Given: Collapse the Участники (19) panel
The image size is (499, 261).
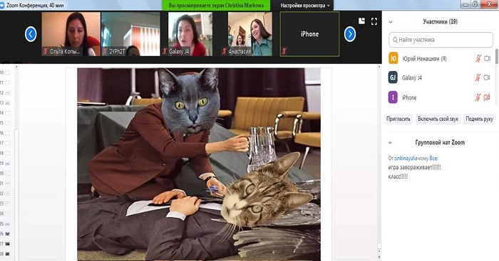Looking at the screenshot, I should pyautogui.click(x=391, y=22).
